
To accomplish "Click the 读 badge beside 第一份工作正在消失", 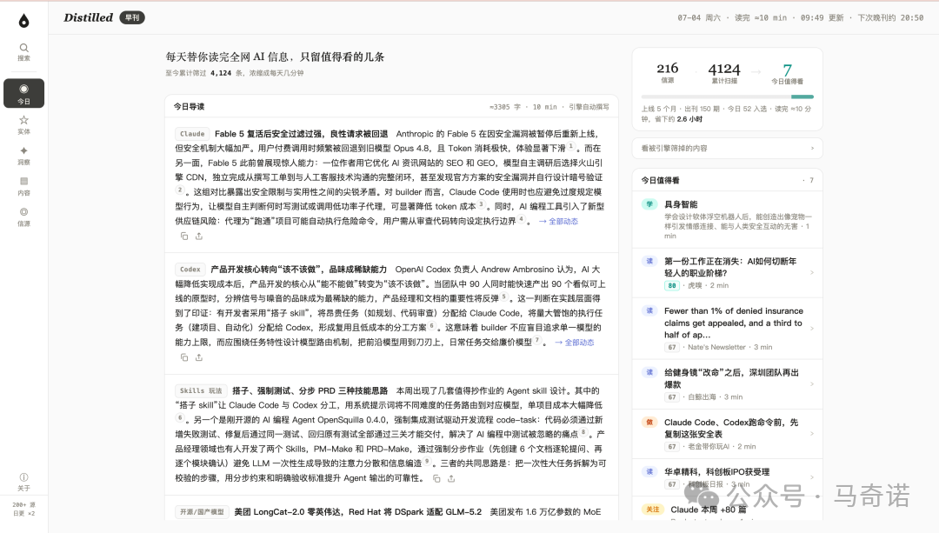I will (649, 261).
